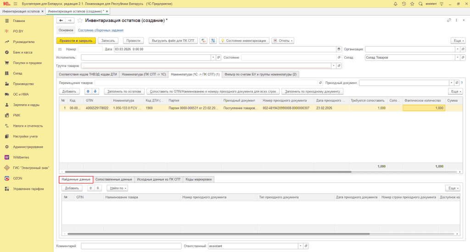Click into the Комментарий input field

tap(131, 246)
